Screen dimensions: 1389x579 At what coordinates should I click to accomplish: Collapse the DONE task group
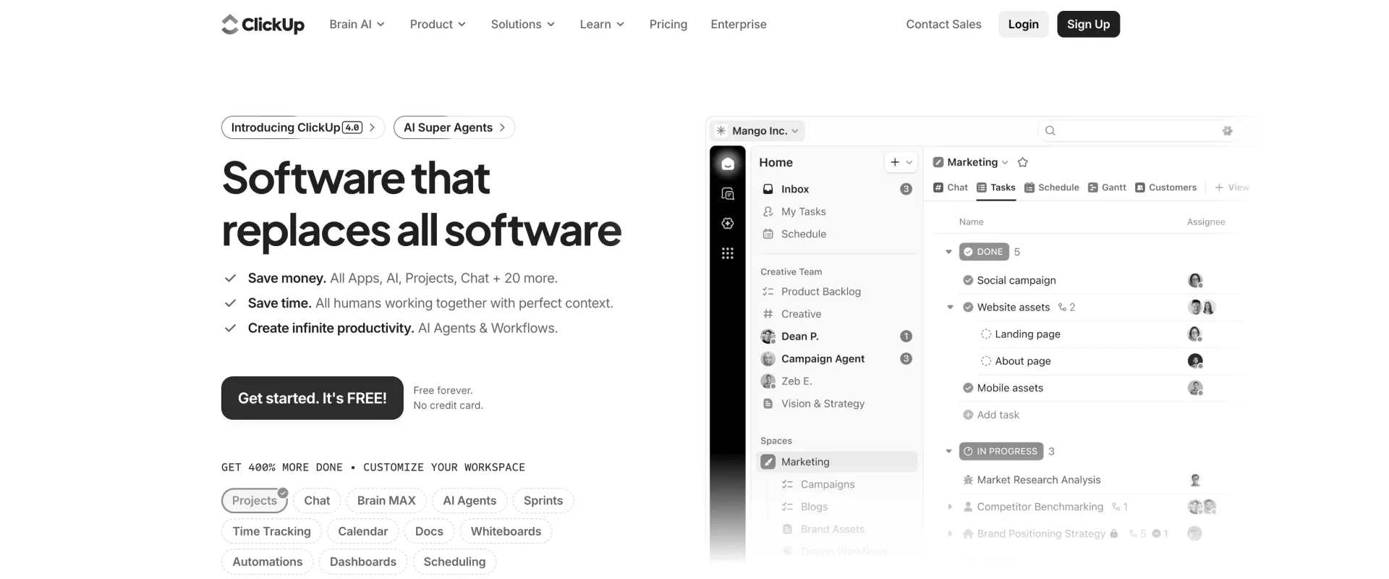948,252
